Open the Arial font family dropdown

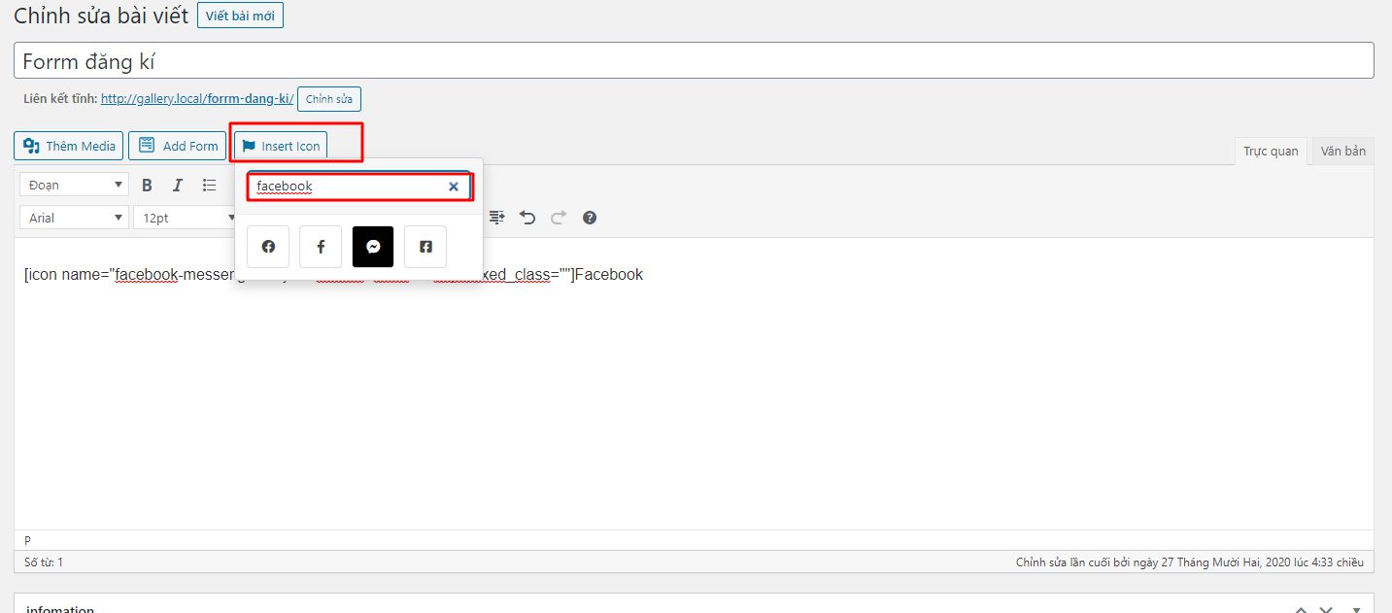tap(74, 218)
